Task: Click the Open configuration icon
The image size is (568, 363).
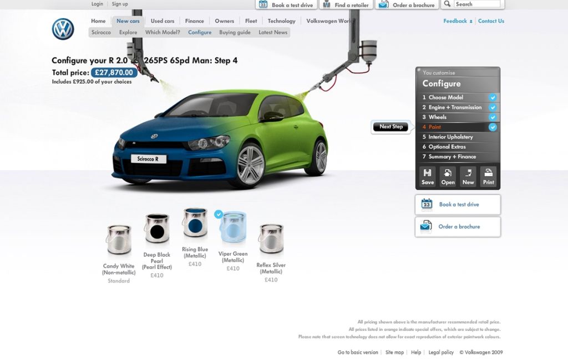Action: click(448, 177)
